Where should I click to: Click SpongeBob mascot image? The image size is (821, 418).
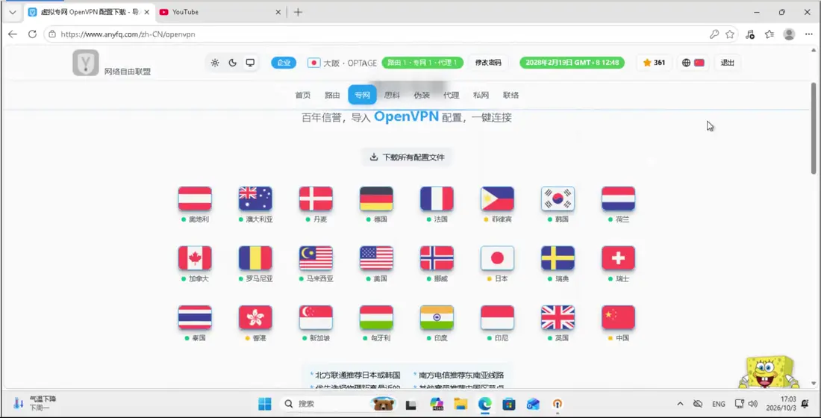(770, 372)
